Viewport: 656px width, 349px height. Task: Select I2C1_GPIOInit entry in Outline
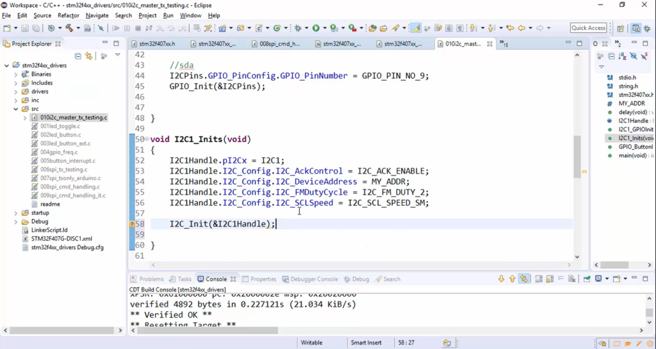point(632,129)
